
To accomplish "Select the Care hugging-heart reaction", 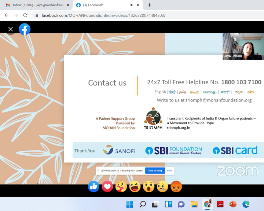I will [121, 186].
